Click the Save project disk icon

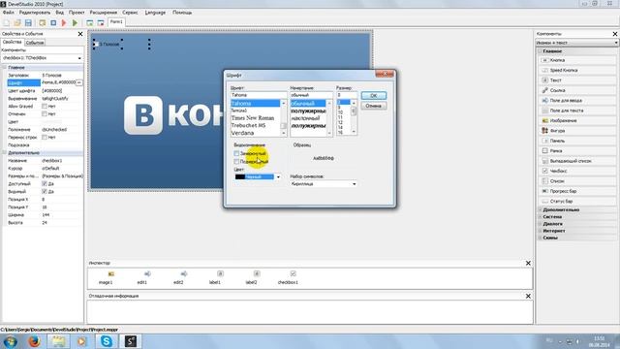pyautogui.click(x=28, y=23)
